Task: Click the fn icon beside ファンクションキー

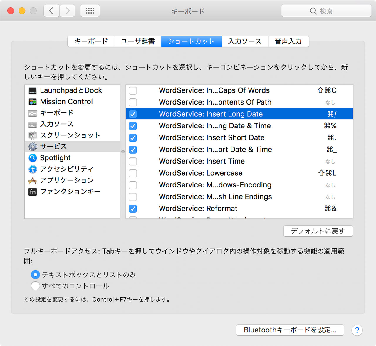Action: [33, 192]
